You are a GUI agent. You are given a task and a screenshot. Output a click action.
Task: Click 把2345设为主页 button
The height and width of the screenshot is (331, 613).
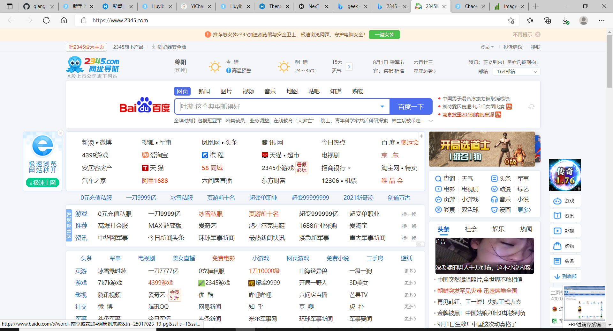(86, 47)
